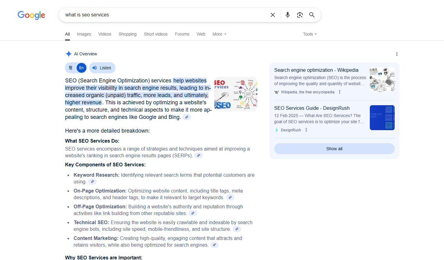Open the SEO services illustration thumbnail

coord(236,94)
